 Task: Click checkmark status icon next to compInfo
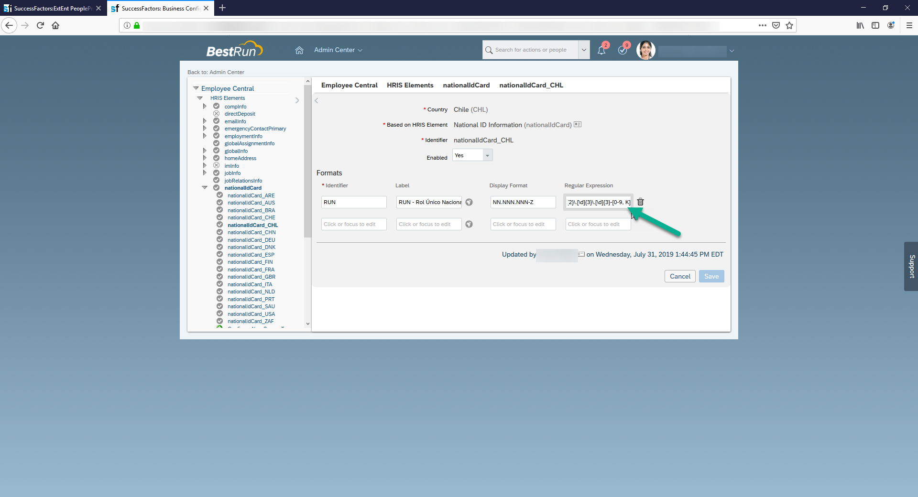tap(216, 106)
